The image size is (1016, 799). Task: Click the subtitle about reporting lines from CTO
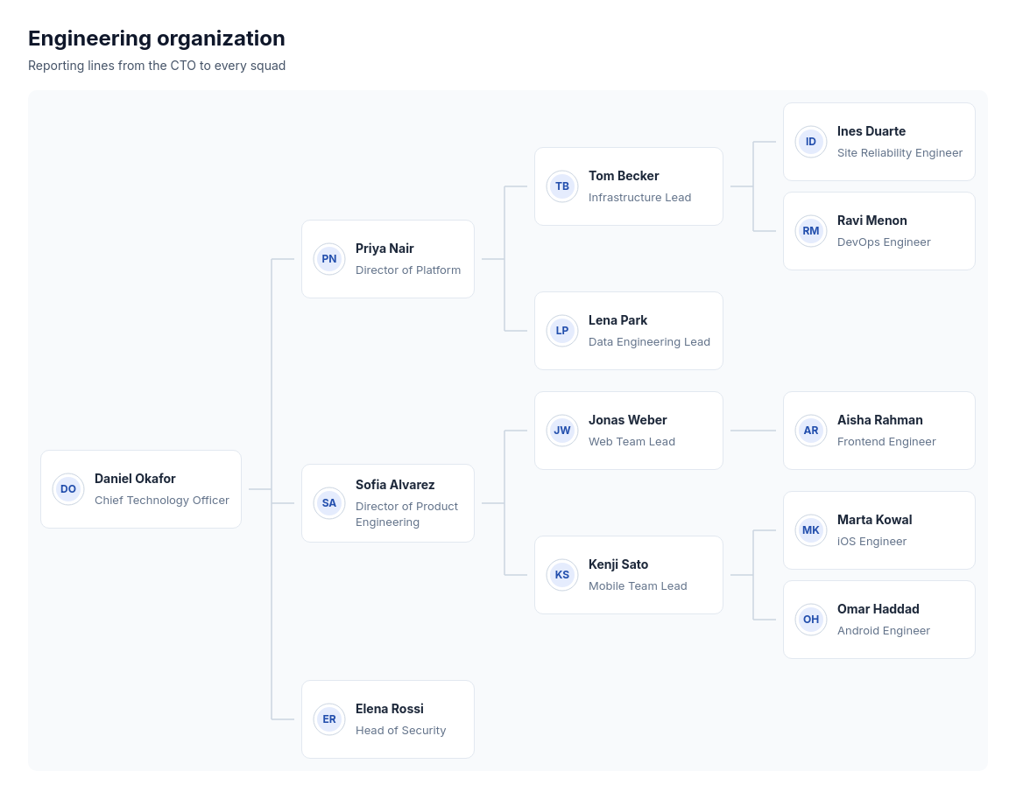(x=157, y=66)
